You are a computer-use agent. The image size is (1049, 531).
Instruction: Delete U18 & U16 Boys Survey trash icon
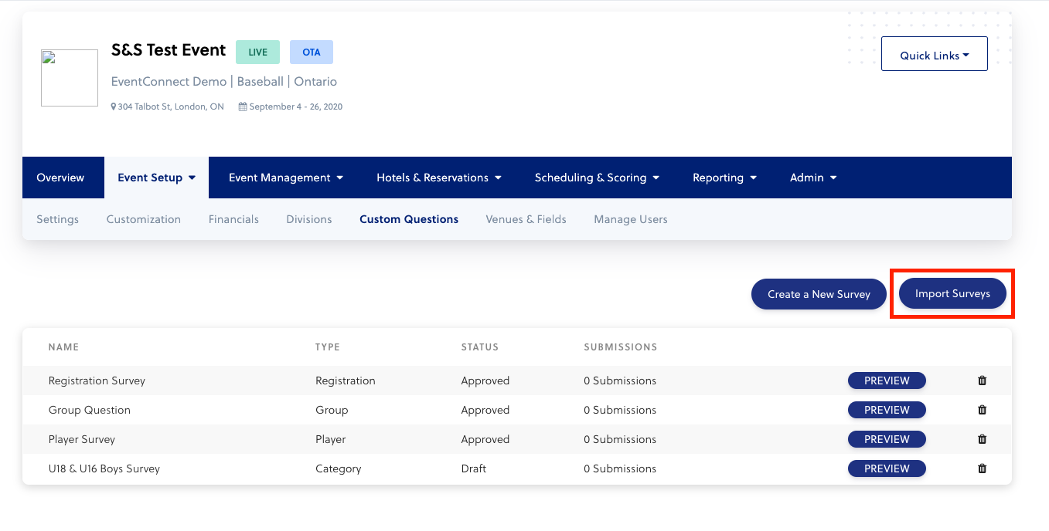(x=983, y=468)
